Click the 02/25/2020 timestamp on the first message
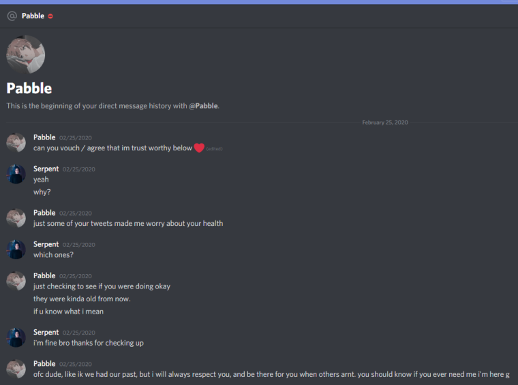 [76, 138]
